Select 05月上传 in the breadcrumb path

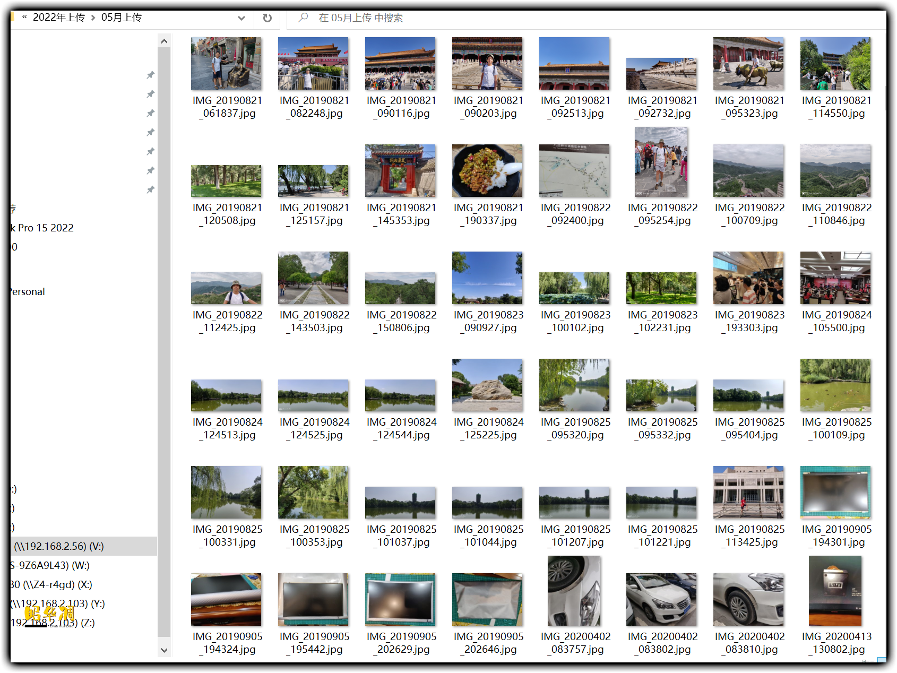tap(122, 18)
